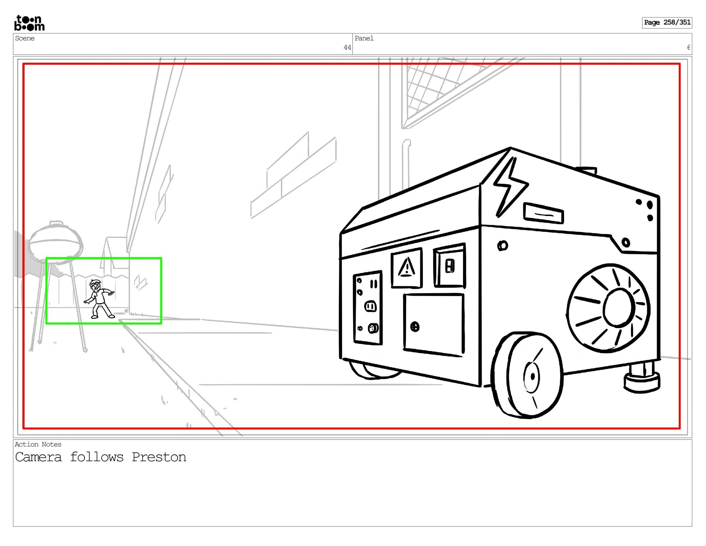Click the 'Camera follows Preston' note text
The height and width of the screenshot is (546, 706).
[100, 457]
